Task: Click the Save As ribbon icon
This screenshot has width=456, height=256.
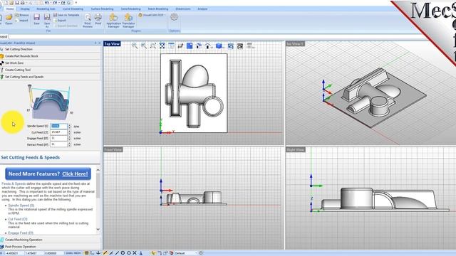Action: click(47, 21)
